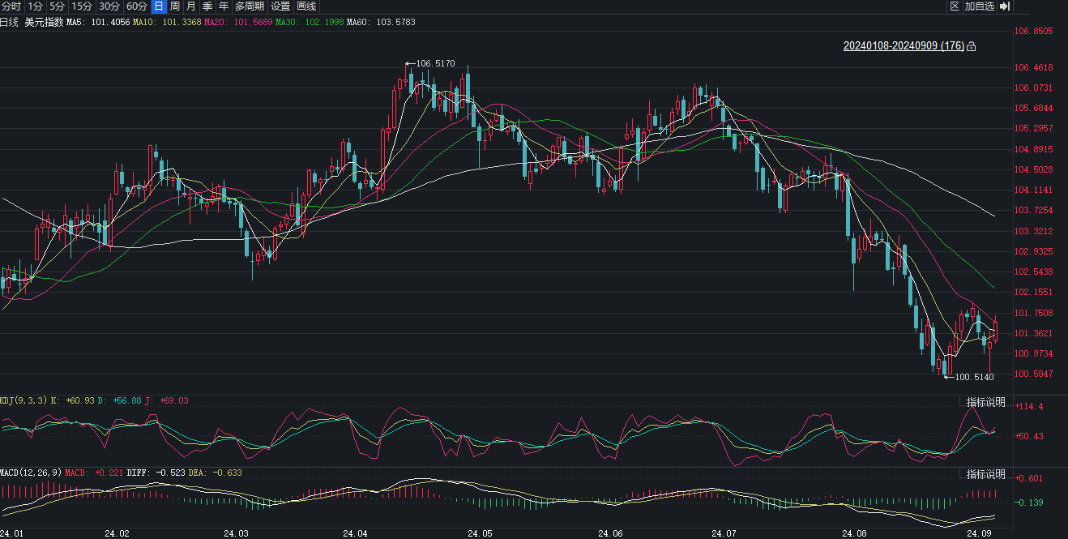Open the 画线 drawing tools
This screenshot has height=539, width=1068.
[x=306, y=6]
